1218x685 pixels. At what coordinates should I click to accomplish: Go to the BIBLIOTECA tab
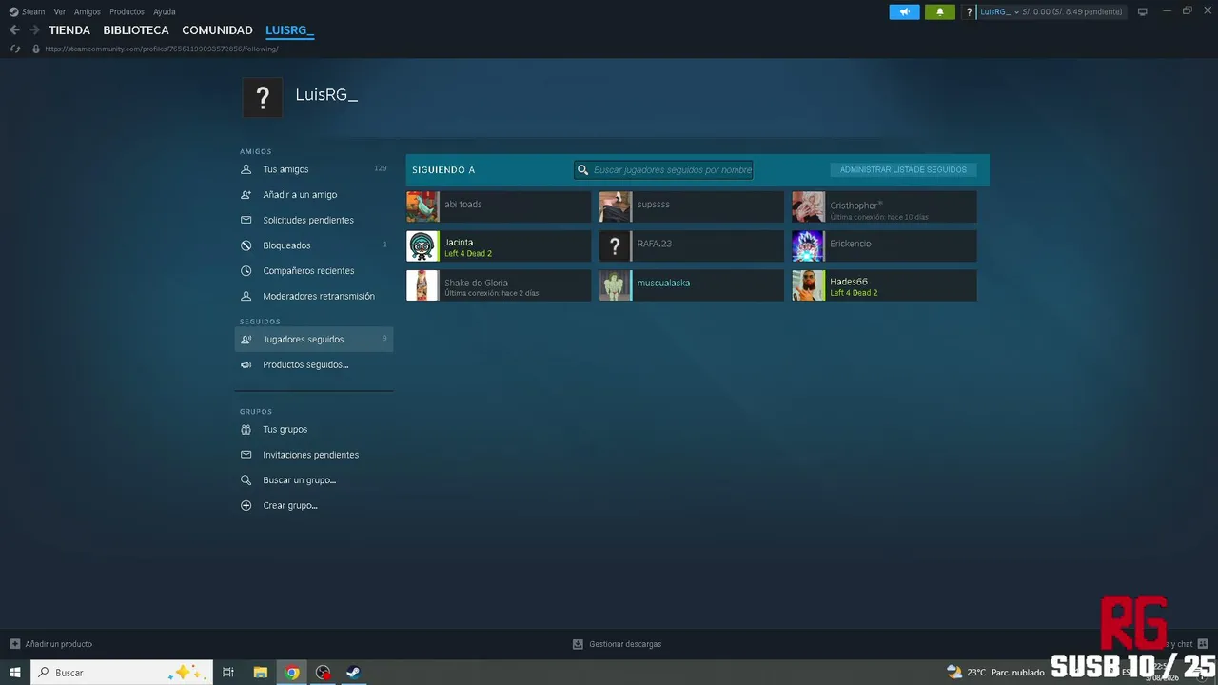(x=136, y=30)
